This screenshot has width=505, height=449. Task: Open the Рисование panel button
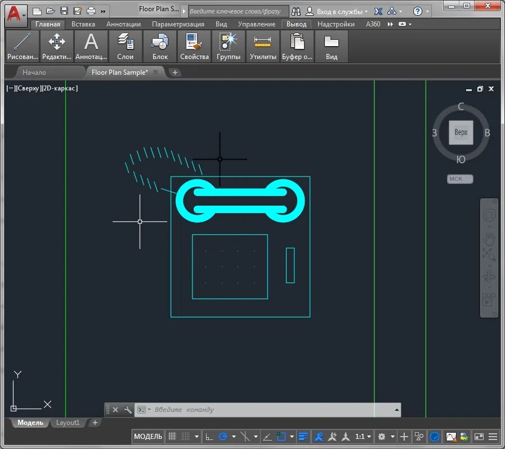[x=22, y=46]
